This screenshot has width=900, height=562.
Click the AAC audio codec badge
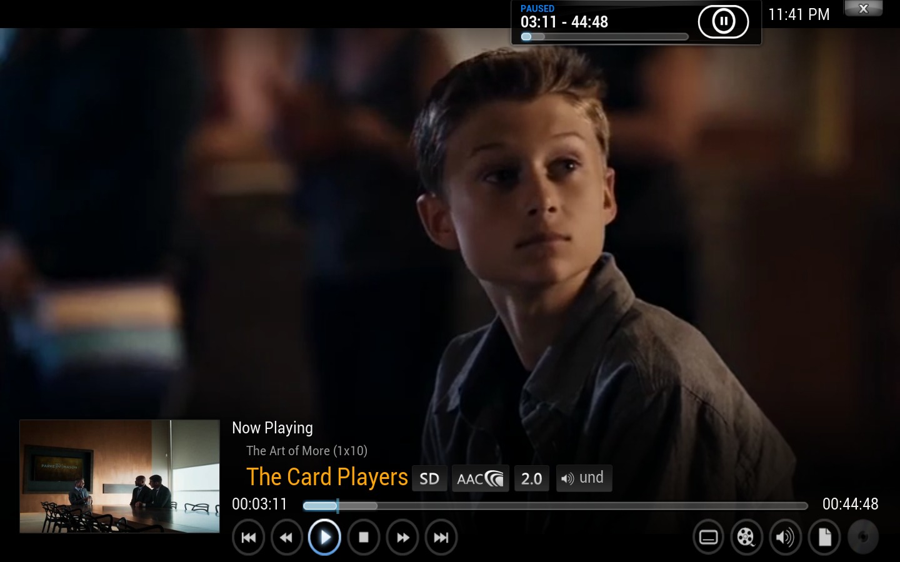480,479
